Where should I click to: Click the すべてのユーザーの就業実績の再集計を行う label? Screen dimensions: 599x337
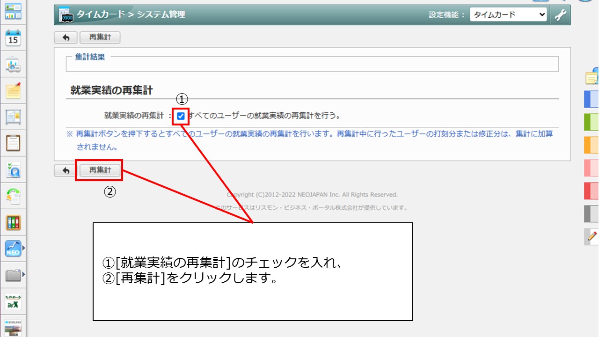(264, 116)
